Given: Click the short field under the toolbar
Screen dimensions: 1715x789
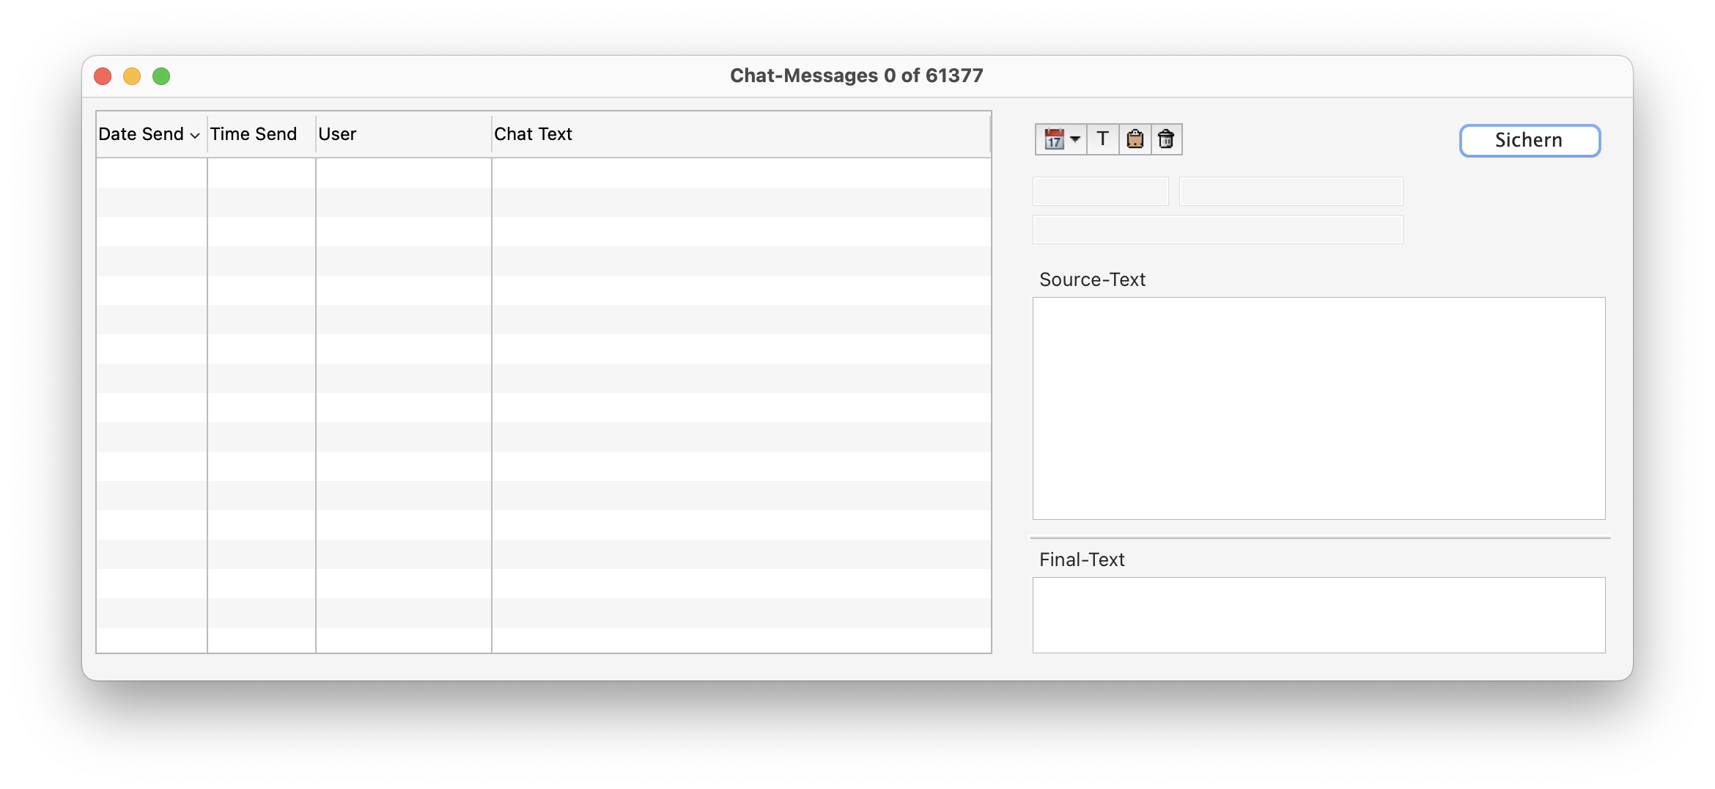Looking at the screenshot, I should pyautogui.click(x=1100, y=191).
